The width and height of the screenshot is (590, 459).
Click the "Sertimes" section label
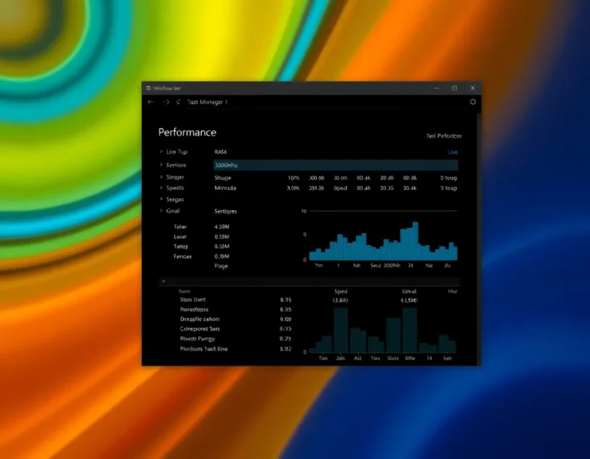click(x=225, y=211)
